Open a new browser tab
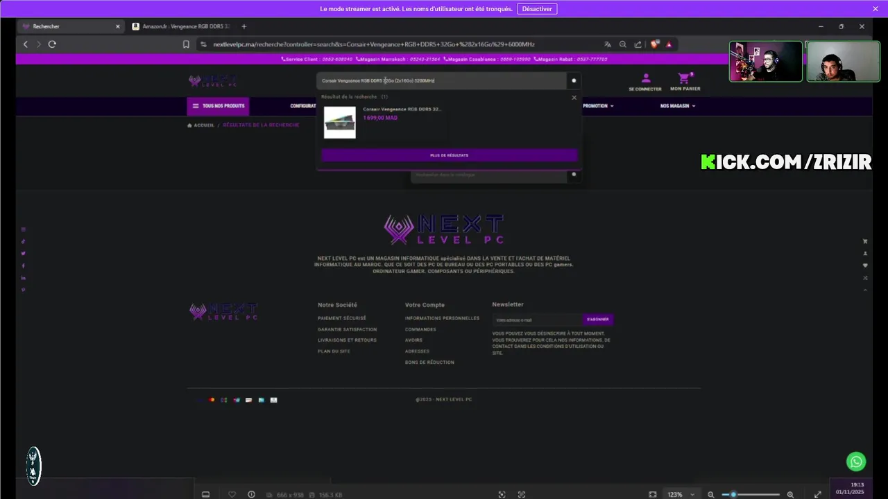 [x=244, y=26]
